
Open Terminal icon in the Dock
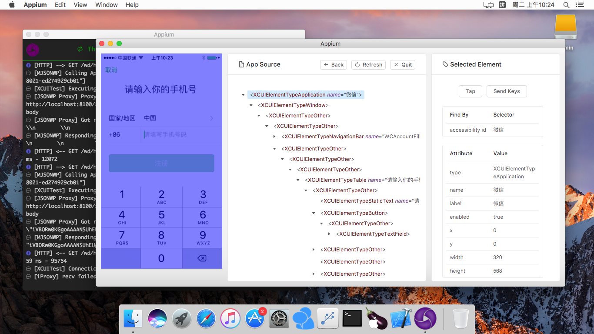coord(352,318)
